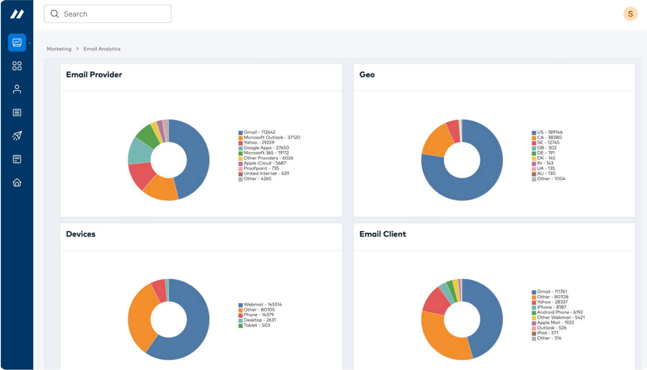Click the Geo card title

click(x=367, y=75)
